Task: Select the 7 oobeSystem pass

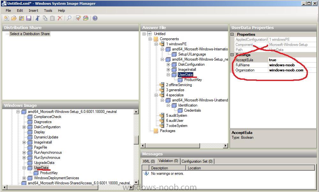Action: (177, 126)
